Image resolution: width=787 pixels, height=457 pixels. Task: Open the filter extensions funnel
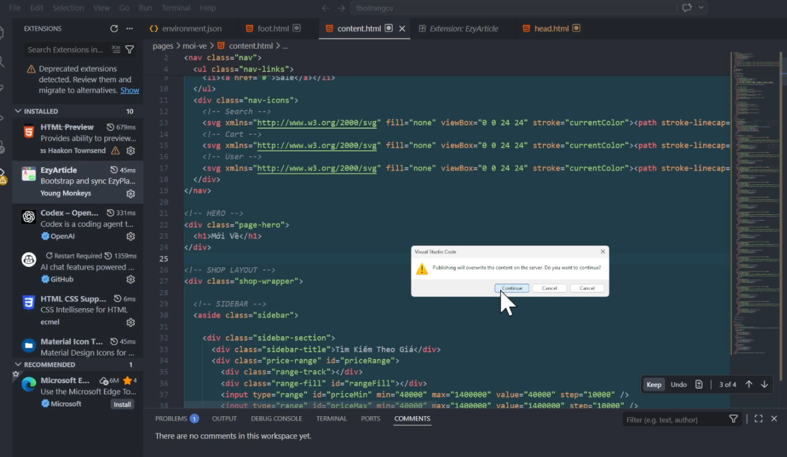pos(129,49)
